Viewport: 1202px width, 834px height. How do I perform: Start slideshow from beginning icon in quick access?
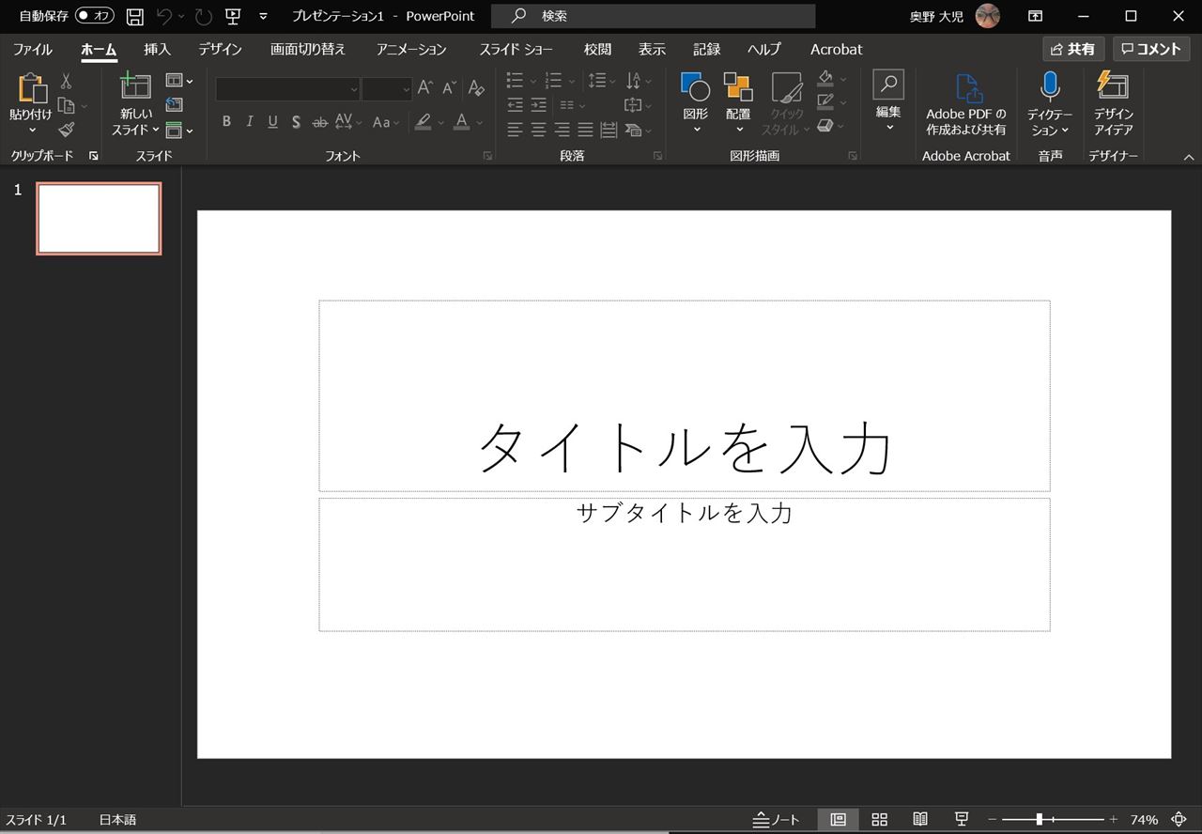tap(233, 16)
